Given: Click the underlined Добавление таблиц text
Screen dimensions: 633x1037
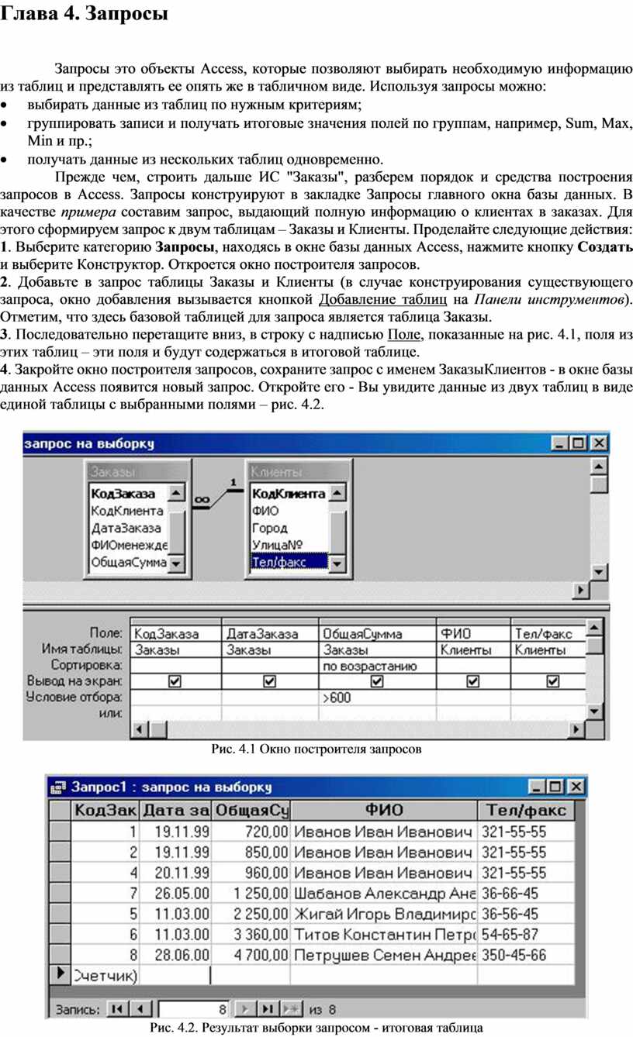Looking at the screenshot, I should (x=383, y=299).
